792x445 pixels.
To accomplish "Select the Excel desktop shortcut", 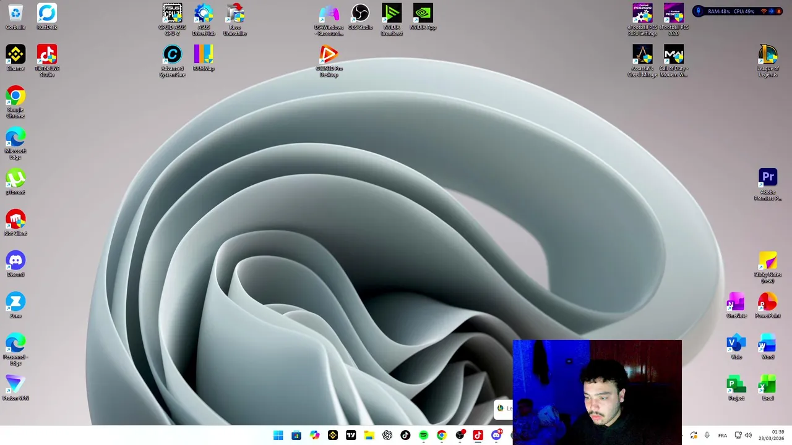I will [768, 388].
